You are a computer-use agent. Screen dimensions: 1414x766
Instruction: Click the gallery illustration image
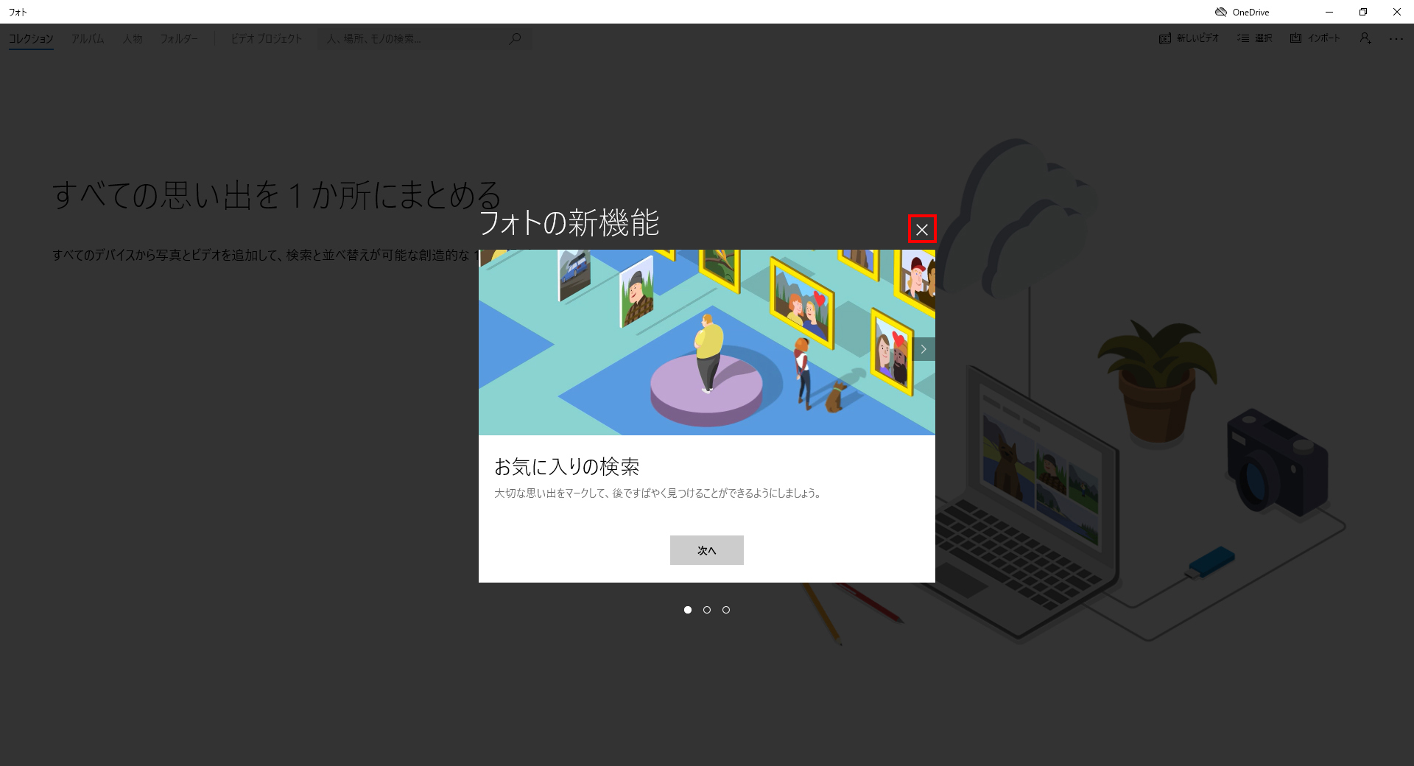point(707,342)
